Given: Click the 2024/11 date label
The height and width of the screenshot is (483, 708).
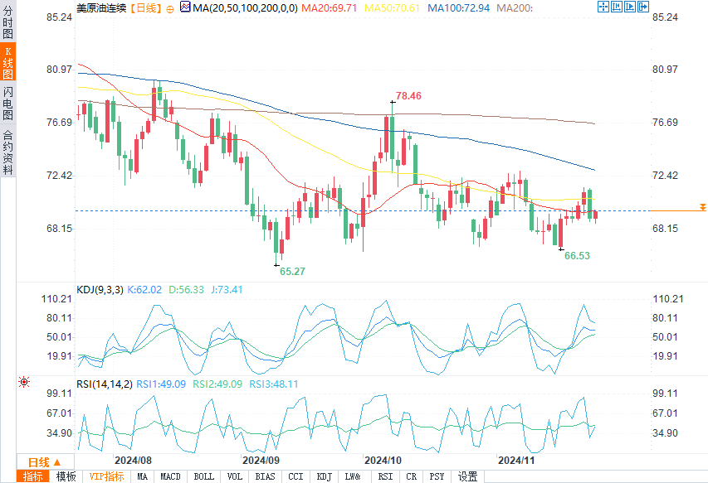Looking at the screenshot, I should click(516, 461).
